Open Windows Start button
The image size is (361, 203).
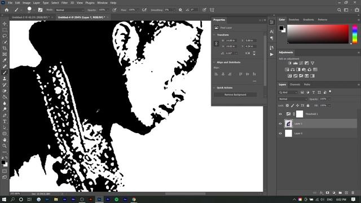(x=4, y=199)
